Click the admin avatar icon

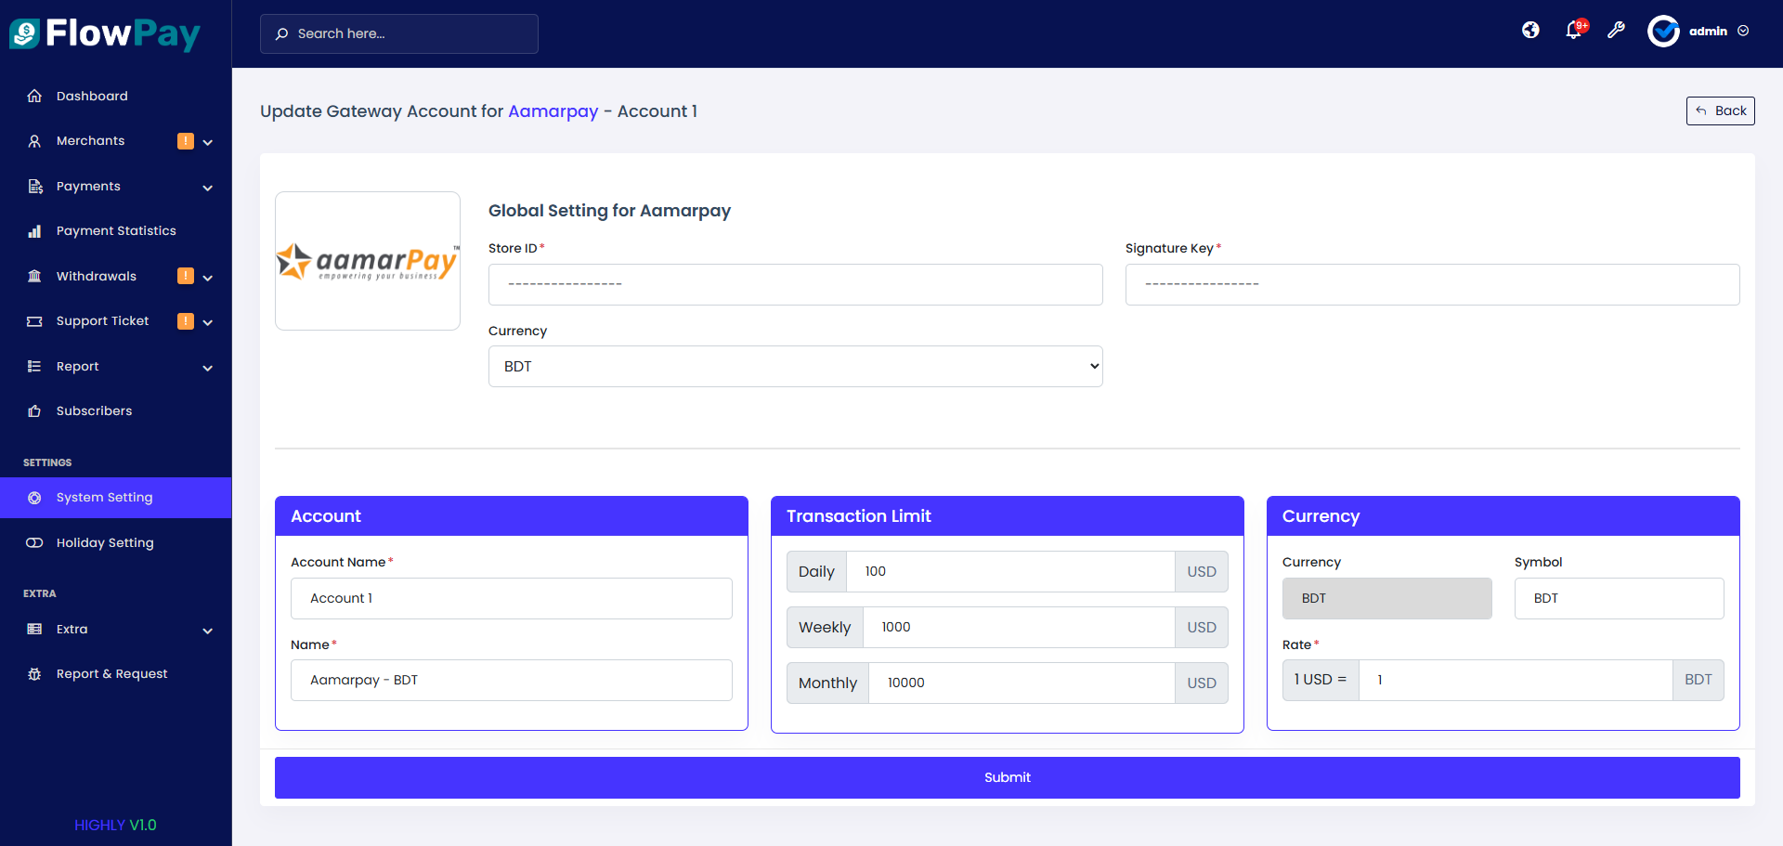(1663, 31)
